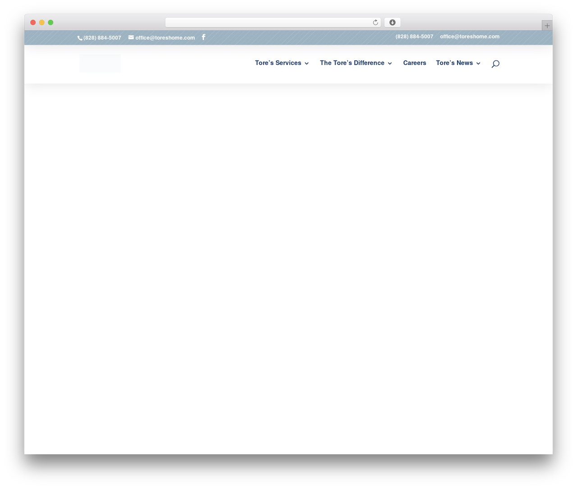Click the envelope email icon

click(131, 37)
